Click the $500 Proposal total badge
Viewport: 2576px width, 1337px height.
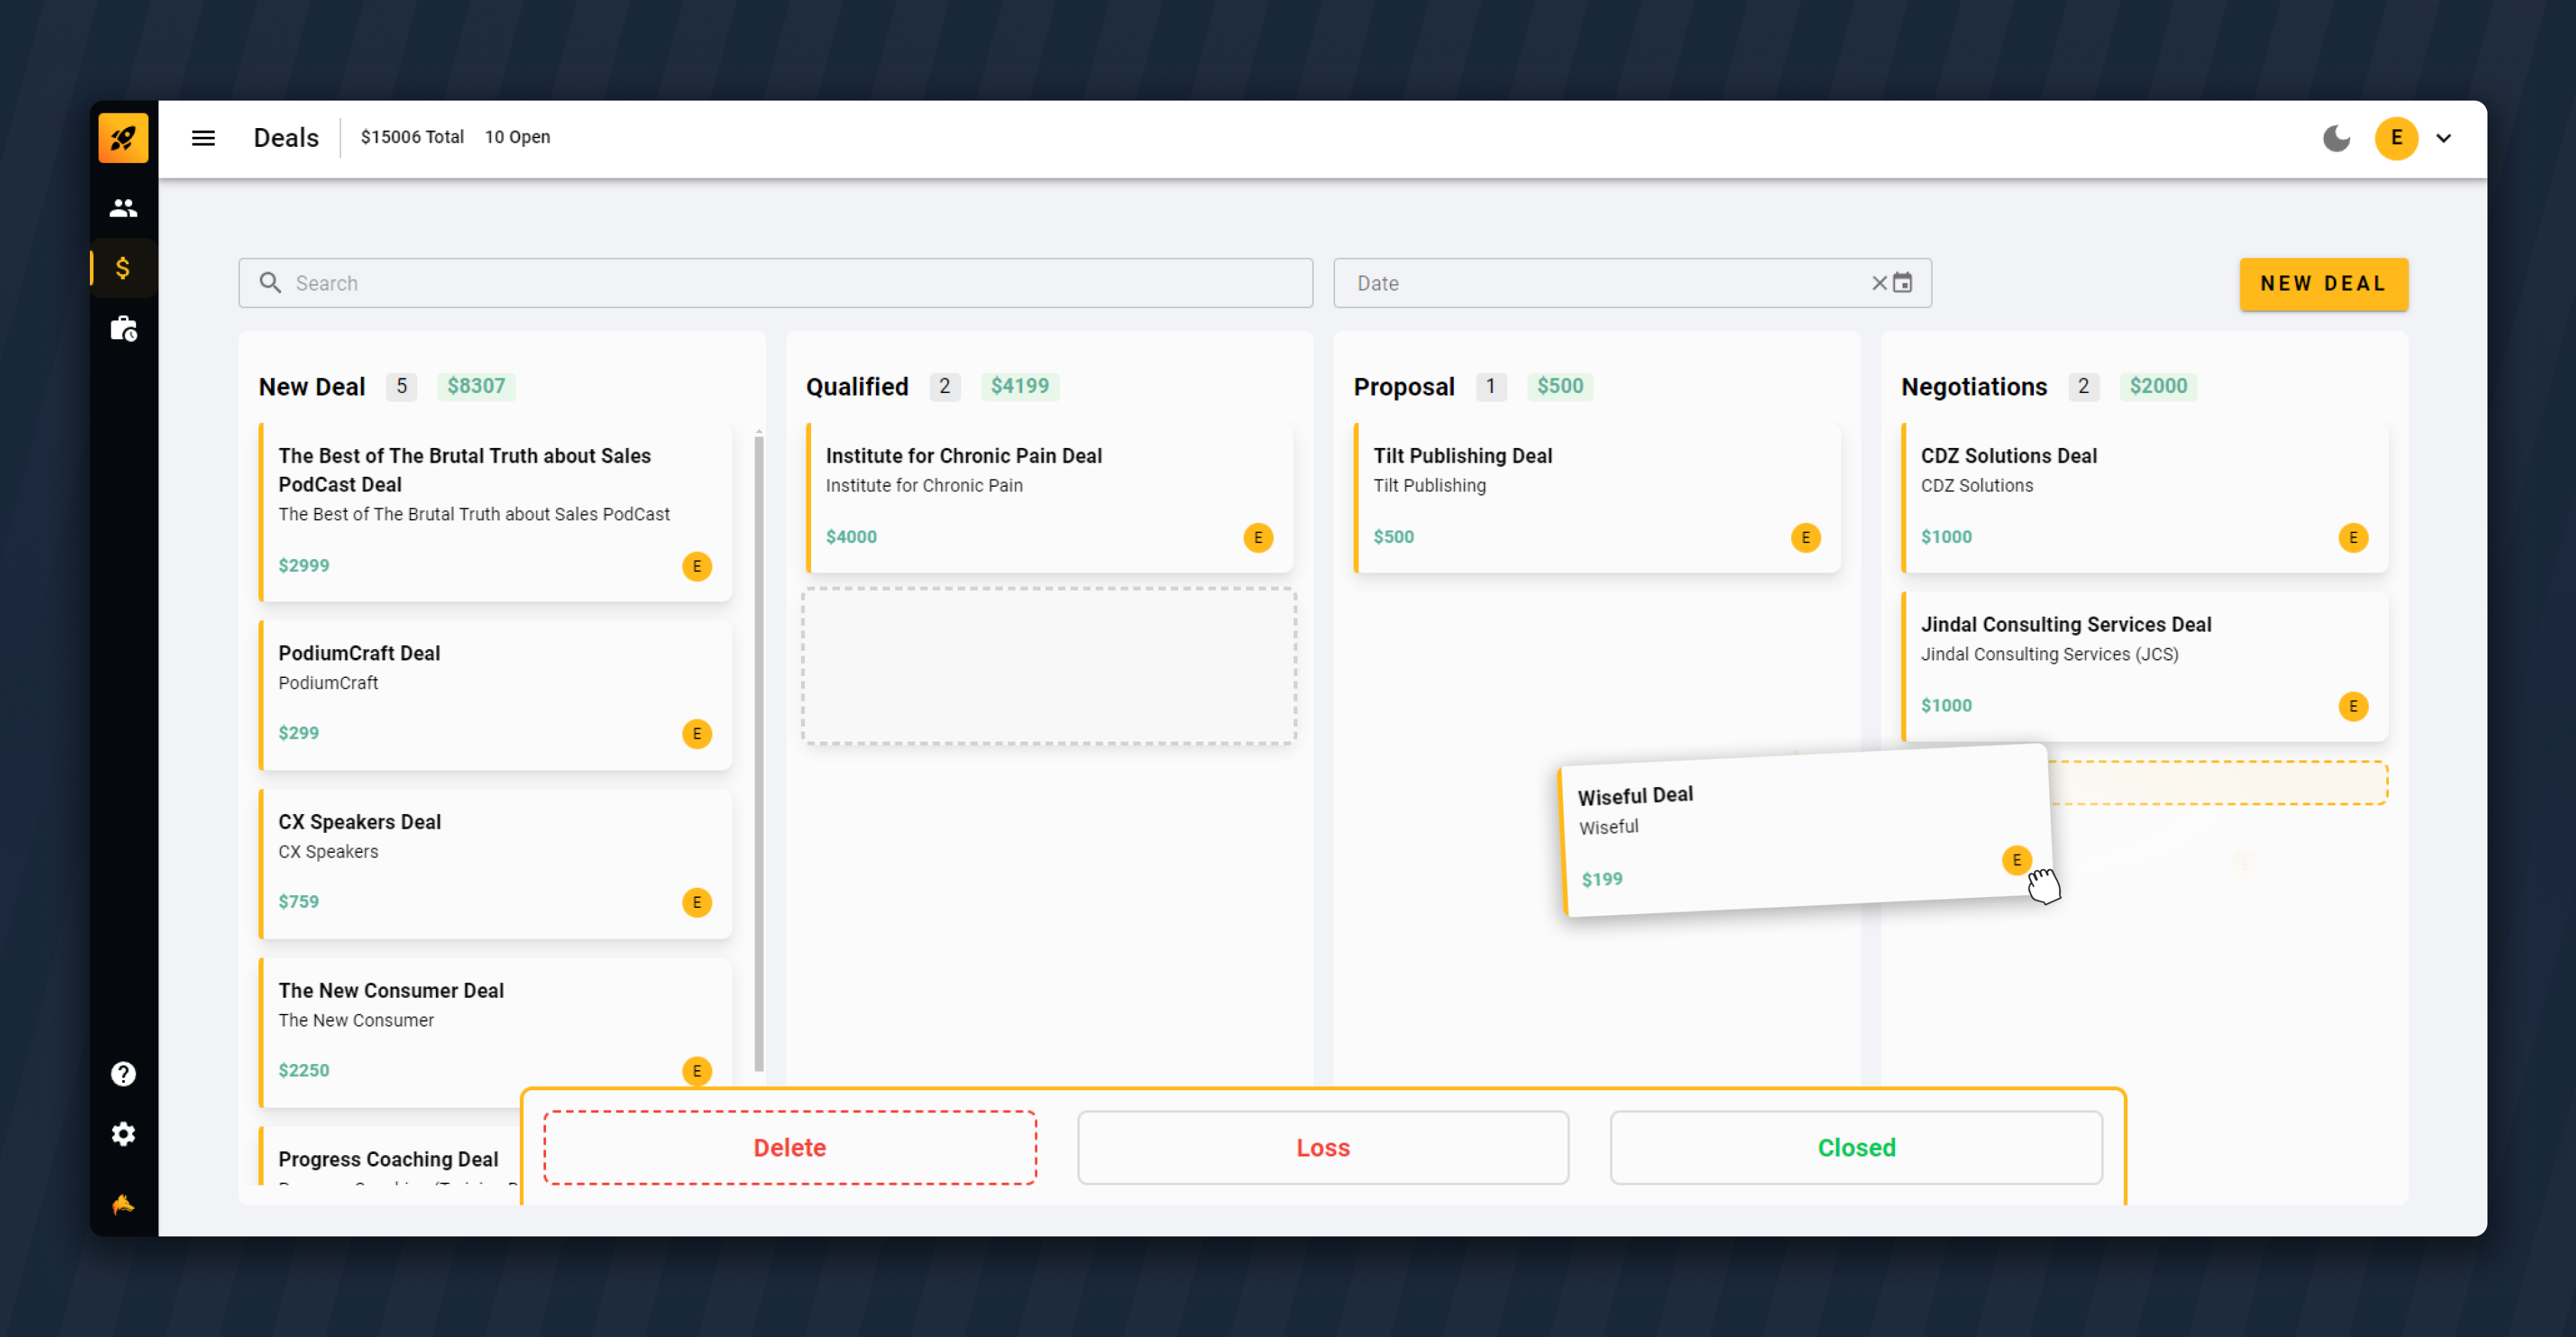pos(1560,387)
